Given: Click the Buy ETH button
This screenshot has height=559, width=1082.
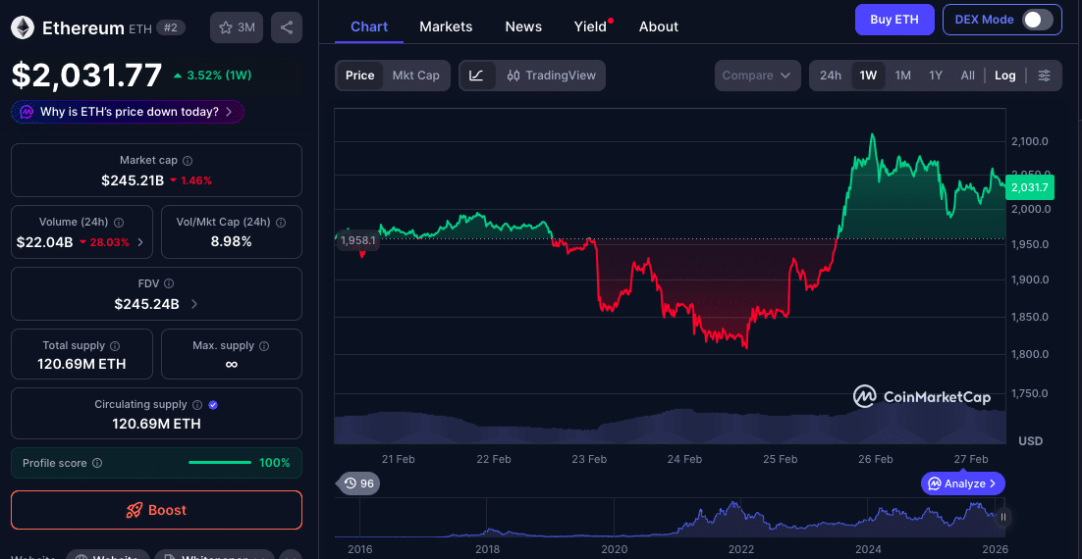Looking at the screenshot, I should [x=894, y=20].
